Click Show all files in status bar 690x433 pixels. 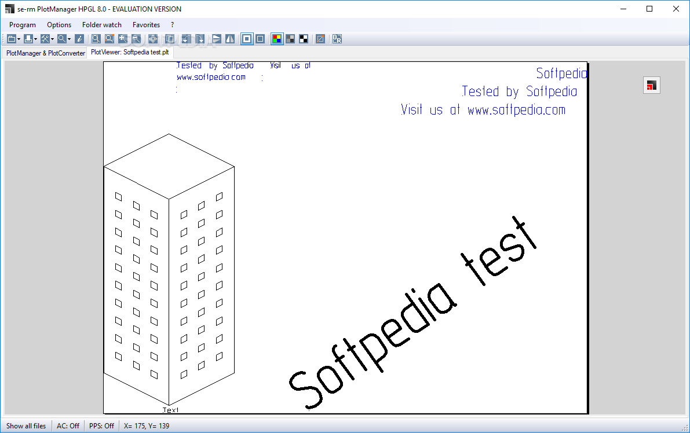pyautogui.click(x=26, y=426)
